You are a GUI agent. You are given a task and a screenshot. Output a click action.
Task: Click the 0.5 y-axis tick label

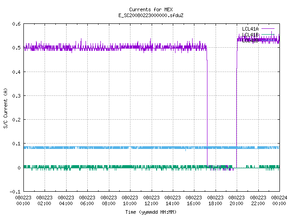pyautogui.click(x=16, y=48)
